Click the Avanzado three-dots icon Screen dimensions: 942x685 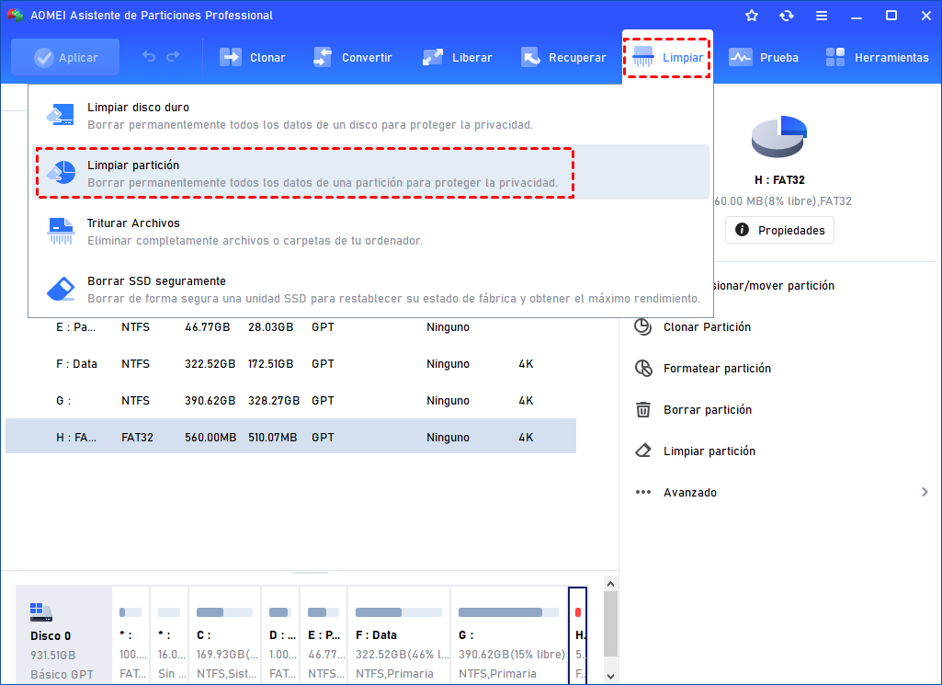point(642,492)
